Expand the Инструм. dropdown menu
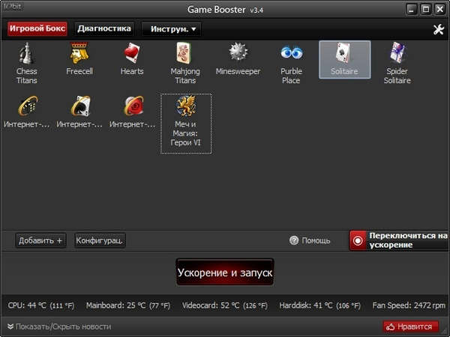Screen dimensions: 450x337 coord(171,29)
